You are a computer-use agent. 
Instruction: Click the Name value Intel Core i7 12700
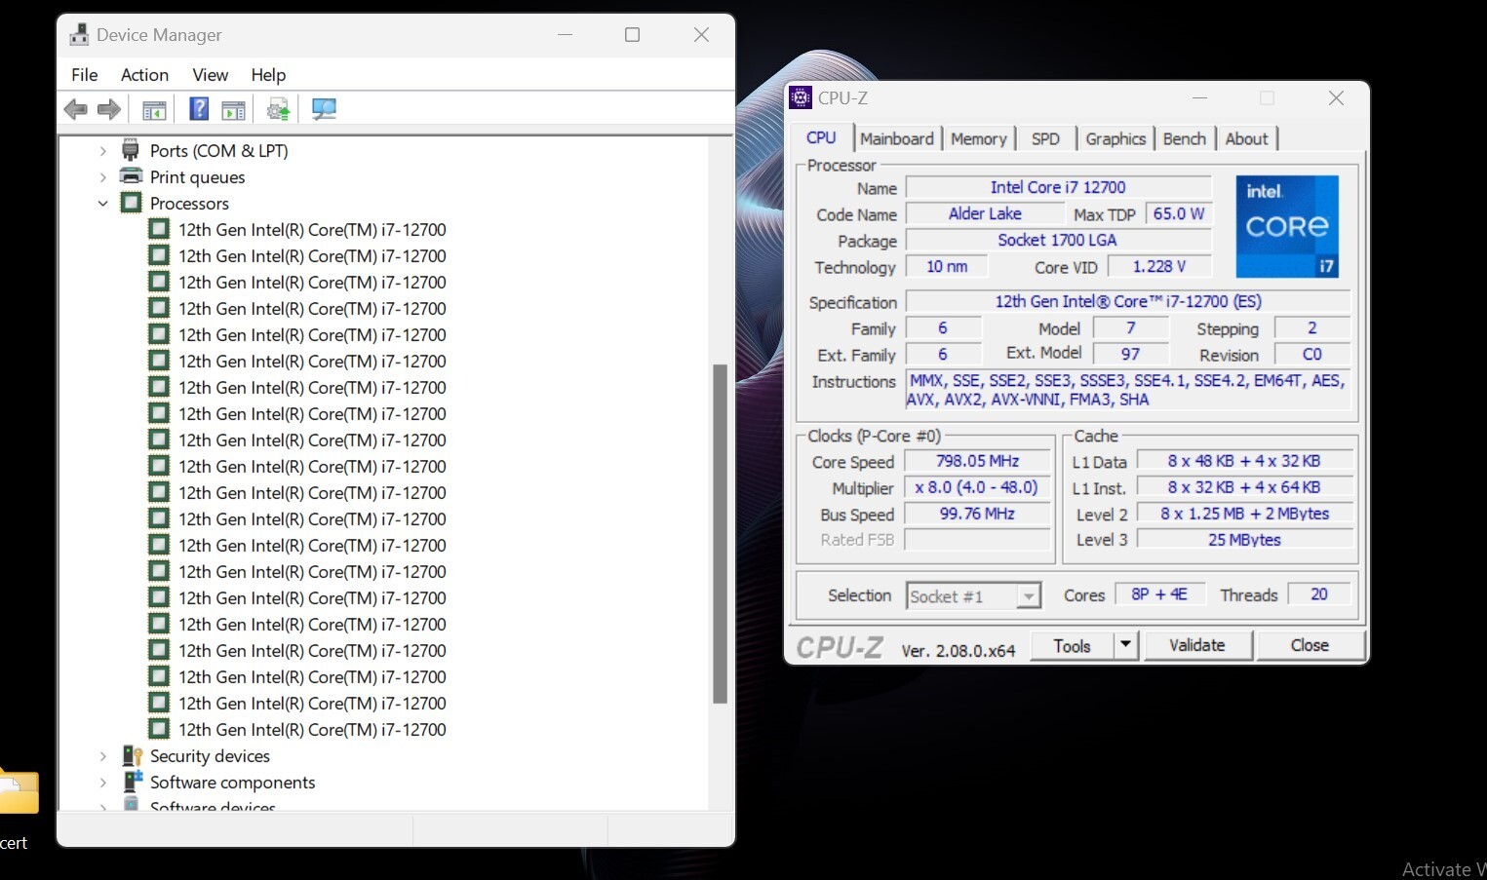tap(1058, 187)
